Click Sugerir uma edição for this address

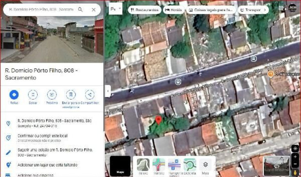pos(55,152)
